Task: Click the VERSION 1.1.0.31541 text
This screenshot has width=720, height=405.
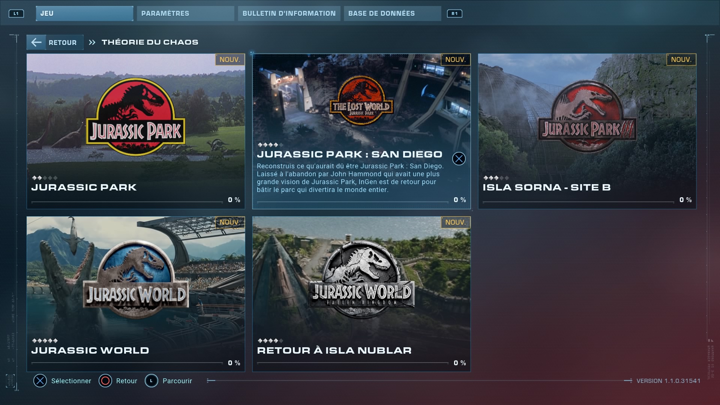Action: (668, 381)
